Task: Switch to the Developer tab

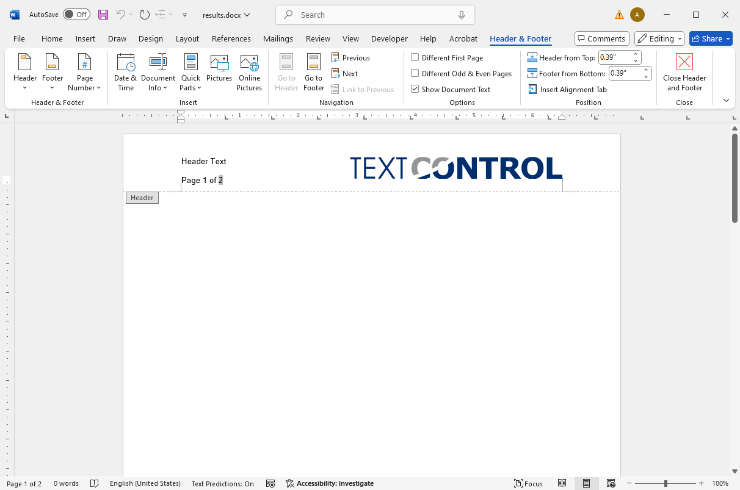Action: [x=390, y=38]
